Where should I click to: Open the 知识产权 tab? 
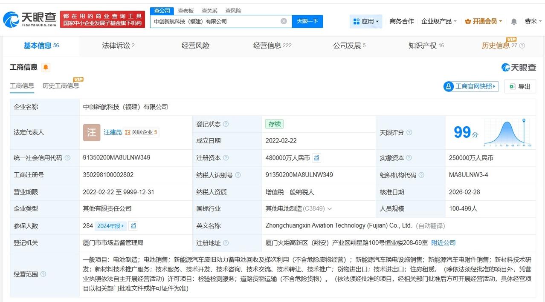[x=426, y=46]
